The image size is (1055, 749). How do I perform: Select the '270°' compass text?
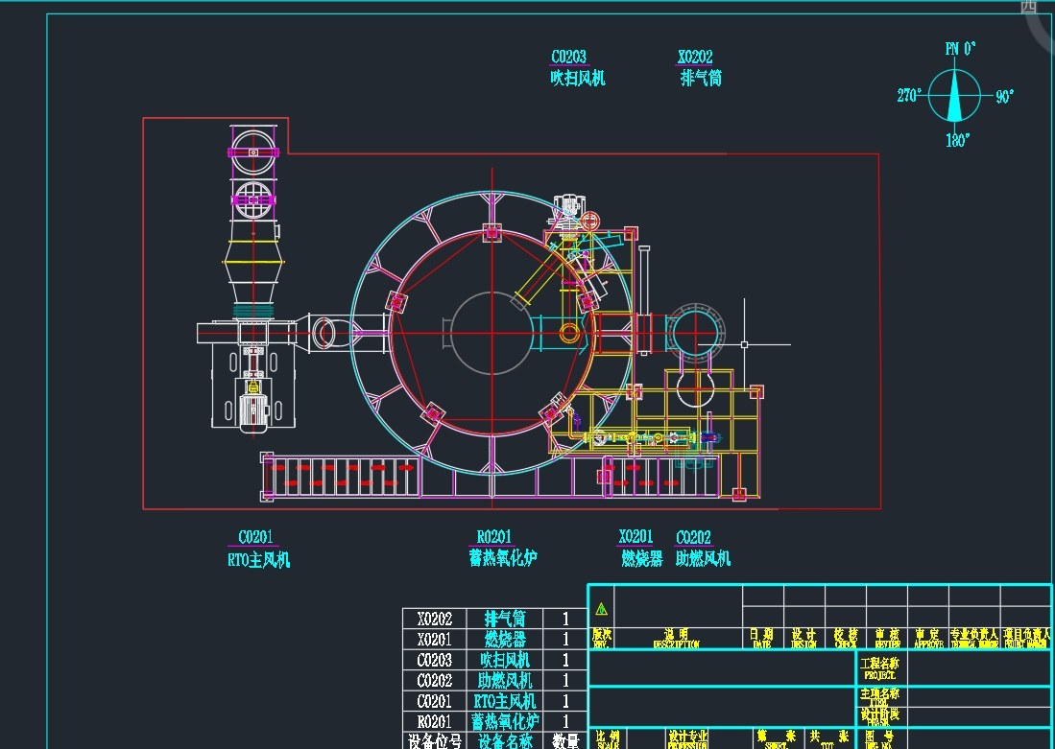(909, 96)
